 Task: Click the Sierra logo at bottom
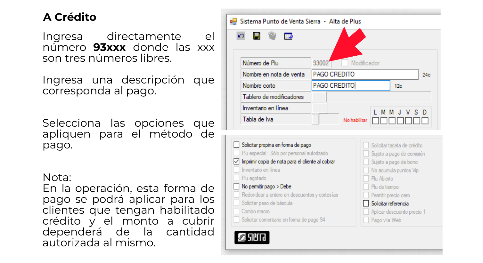(x=252, y=237)
